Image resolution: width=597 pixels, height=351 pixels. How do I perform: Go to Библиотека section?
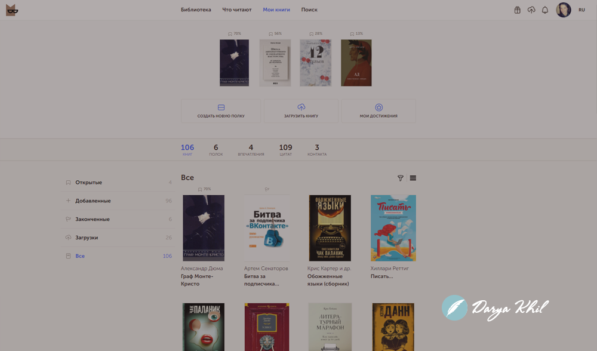tap(196, 10)
